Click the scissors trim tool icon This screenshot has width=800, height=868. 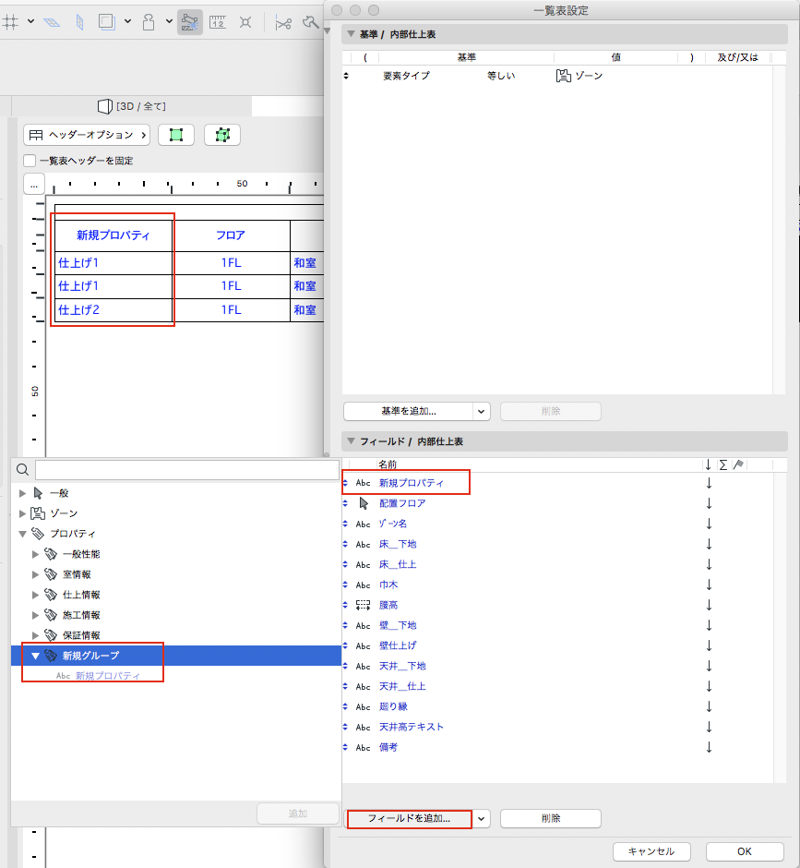pyautogui.click(x=283, y=21)
